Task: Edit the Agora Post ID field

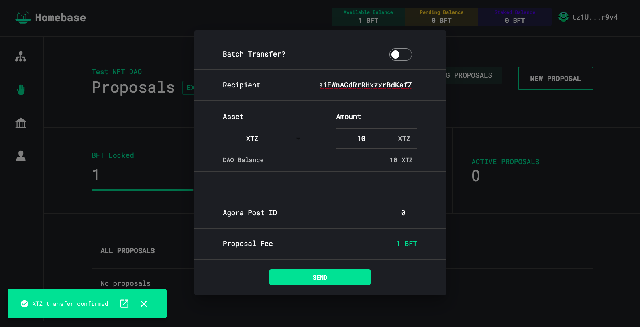Action: coord(403,213)
